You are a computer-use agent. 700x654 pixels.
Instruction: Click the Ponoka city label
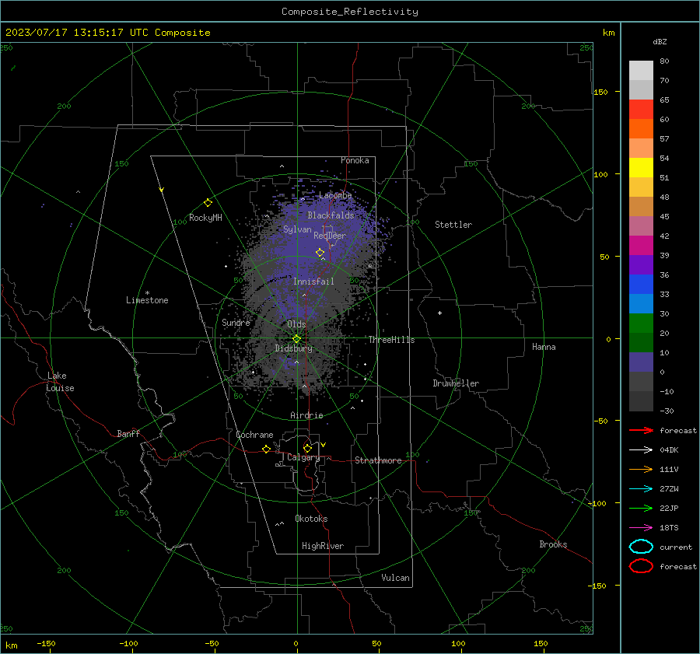[x=355, y=160]
